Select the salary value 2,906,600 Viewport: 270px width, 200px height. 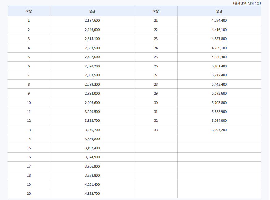tap(92, 102)
